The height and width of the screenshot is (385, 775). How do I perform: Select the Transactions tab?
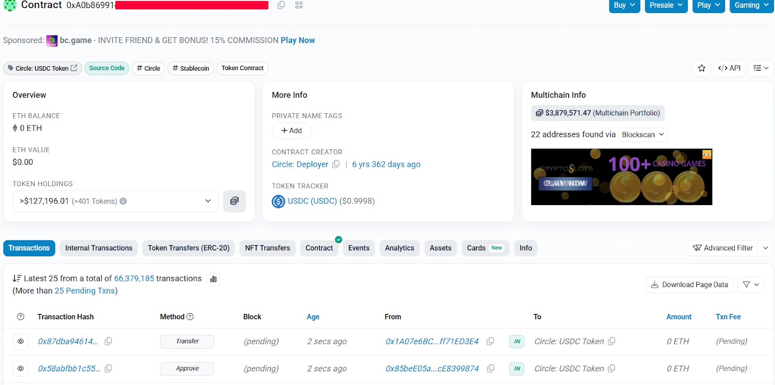(x=29, y=248)
